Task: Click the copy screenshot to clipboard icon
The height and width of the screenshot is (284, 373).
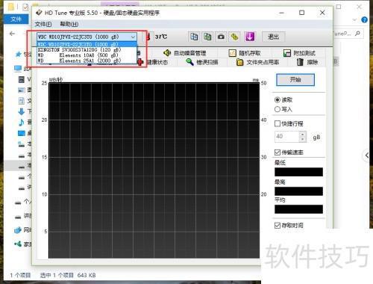Action: [x=207, y=37]
